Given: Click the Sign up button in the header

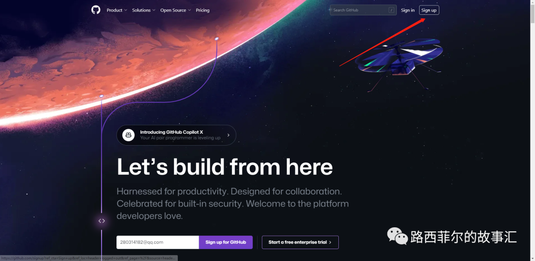Looking at the screenshot, I should coord(429,10).
